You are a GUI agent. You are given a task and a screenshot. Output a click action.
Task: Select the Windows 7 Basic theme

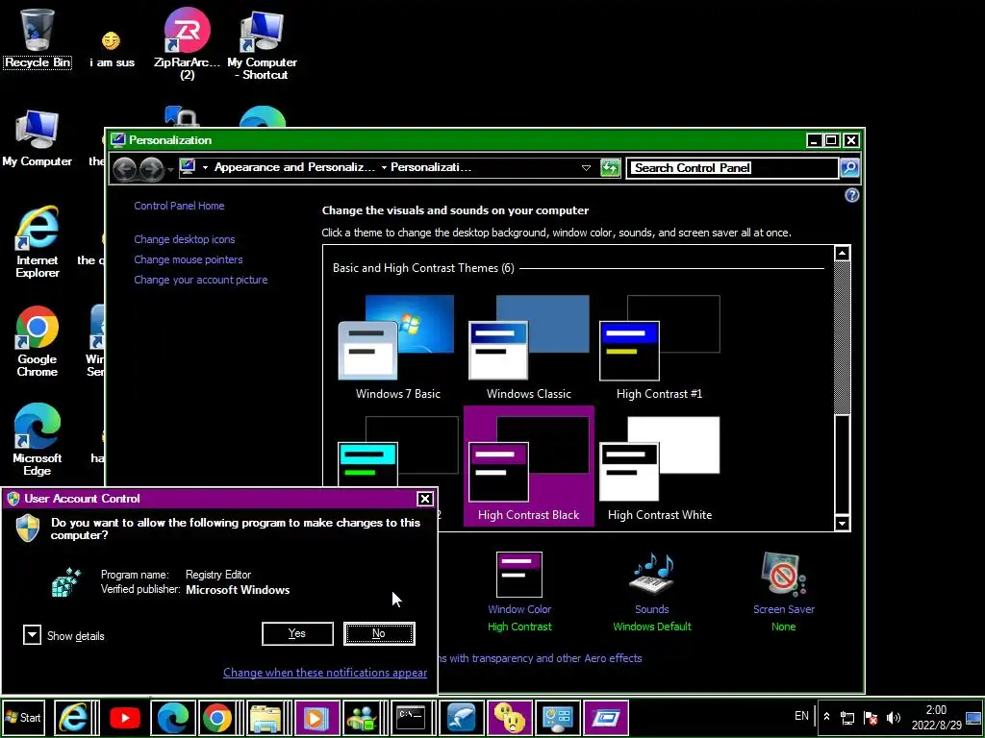[x=398, y=347]
